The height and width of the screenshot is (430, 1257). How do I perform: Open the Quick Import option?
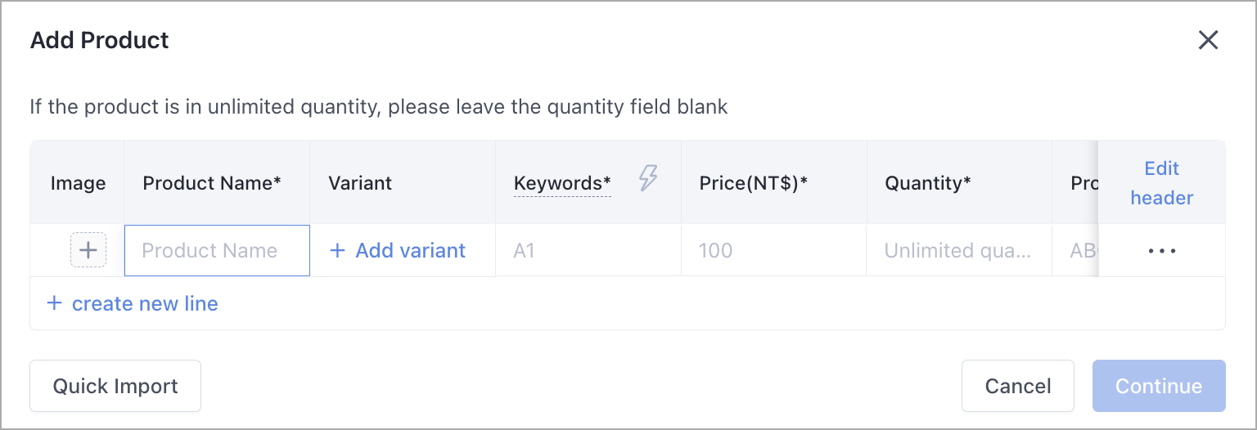coord(115,386)
